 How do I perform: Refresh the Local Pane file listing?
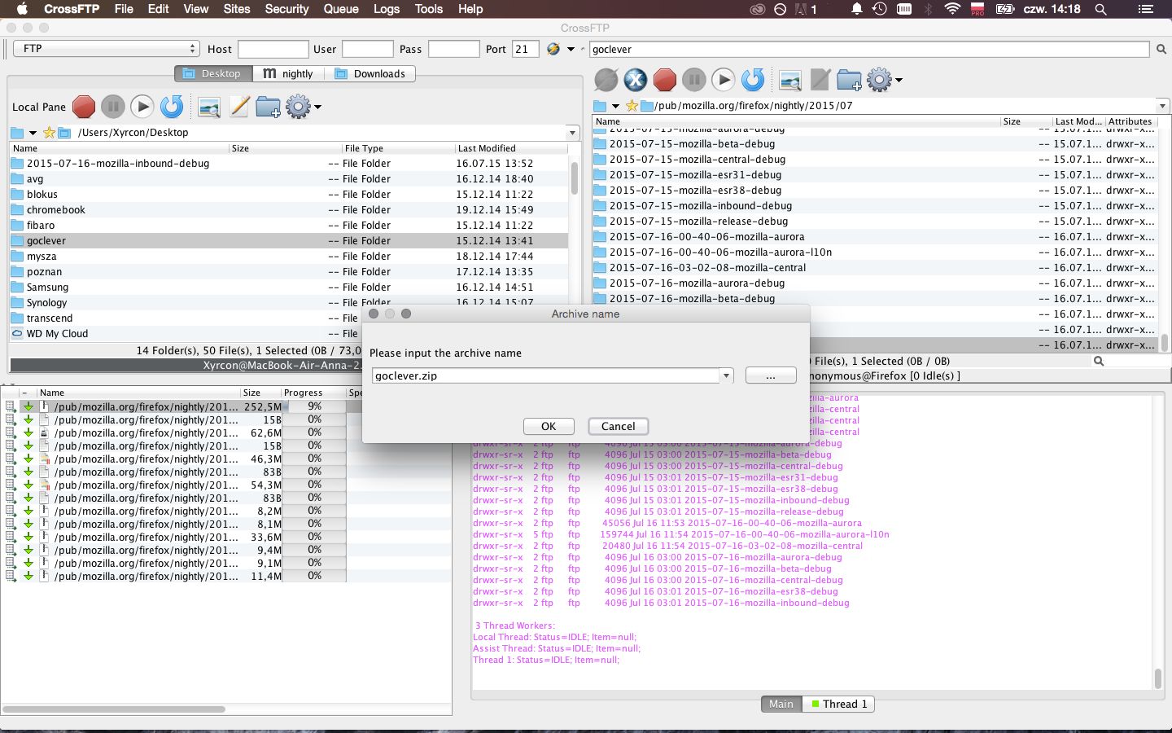(x=172, y=107)
